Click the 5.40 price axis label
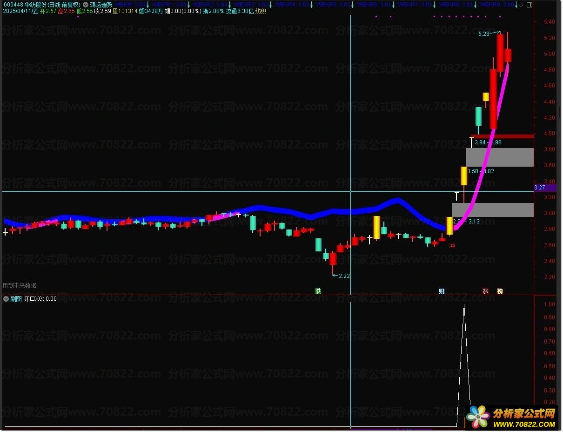563x432 pixels. tap(549, 22)
